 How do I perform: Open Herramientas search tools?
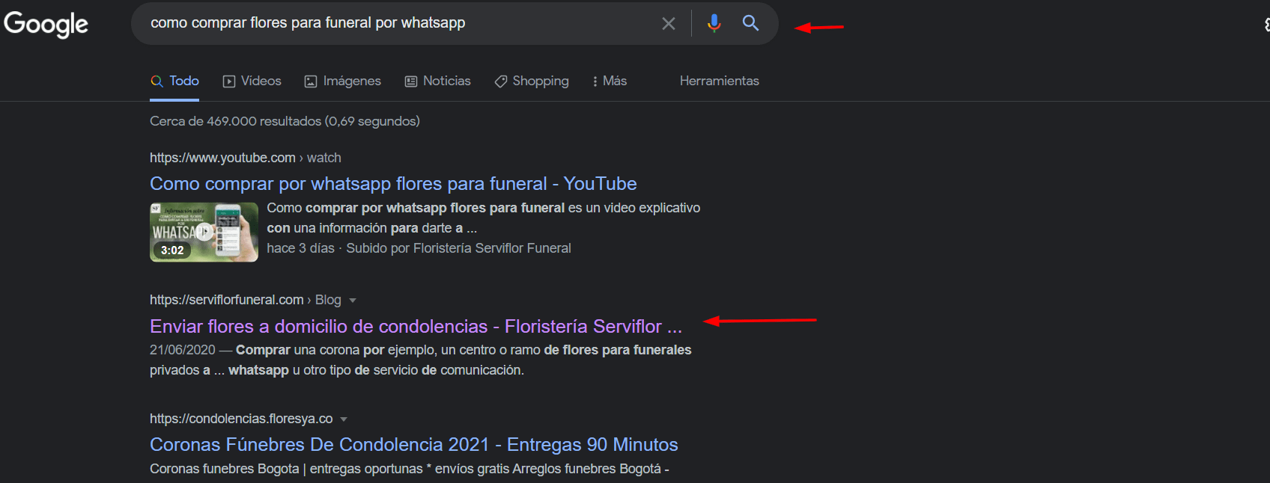[719, 81]
